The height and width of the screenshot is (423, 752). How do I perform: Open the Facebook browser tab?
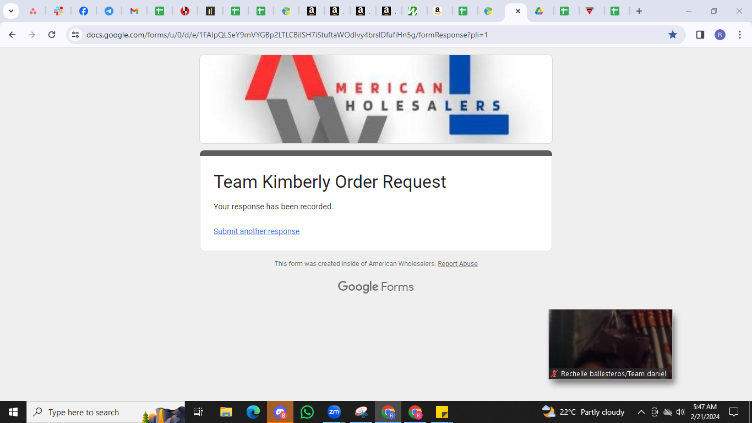(x=84, y=11)
